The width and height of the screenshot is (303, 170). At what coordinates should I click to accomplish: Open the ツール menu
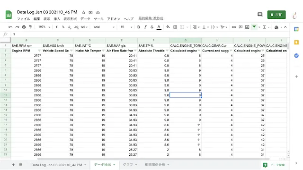99,19
